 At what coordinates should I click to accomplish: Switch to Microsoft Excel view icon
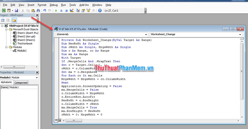pyautogui.click(x=4, y=11)
